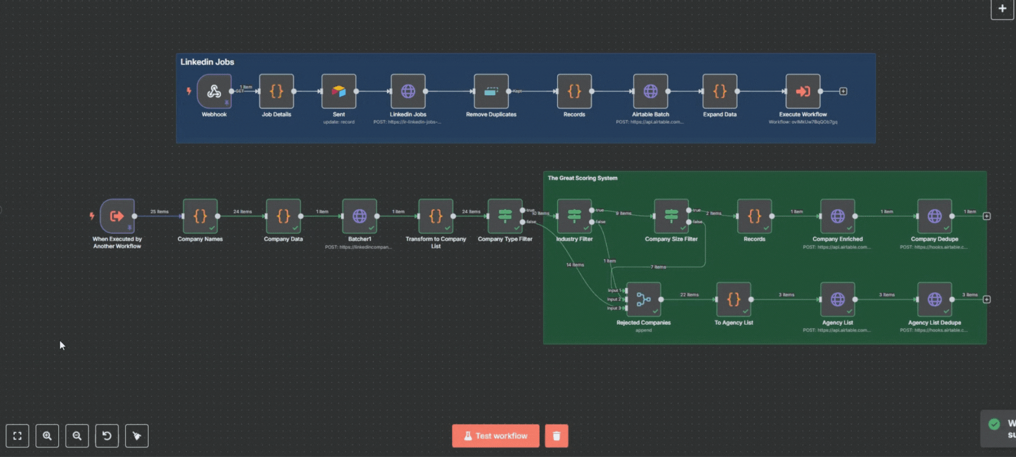Image resolution: width=1016 pixels, height=457 pixels.
Task: Zoom in on the canvas
Action: tap(47, 436)
